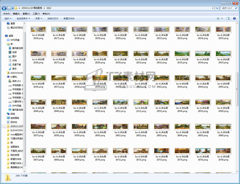This screenshot has width=240, height=184.
Task: Click the Forward navigation arrow button
Action: [9, 8]
